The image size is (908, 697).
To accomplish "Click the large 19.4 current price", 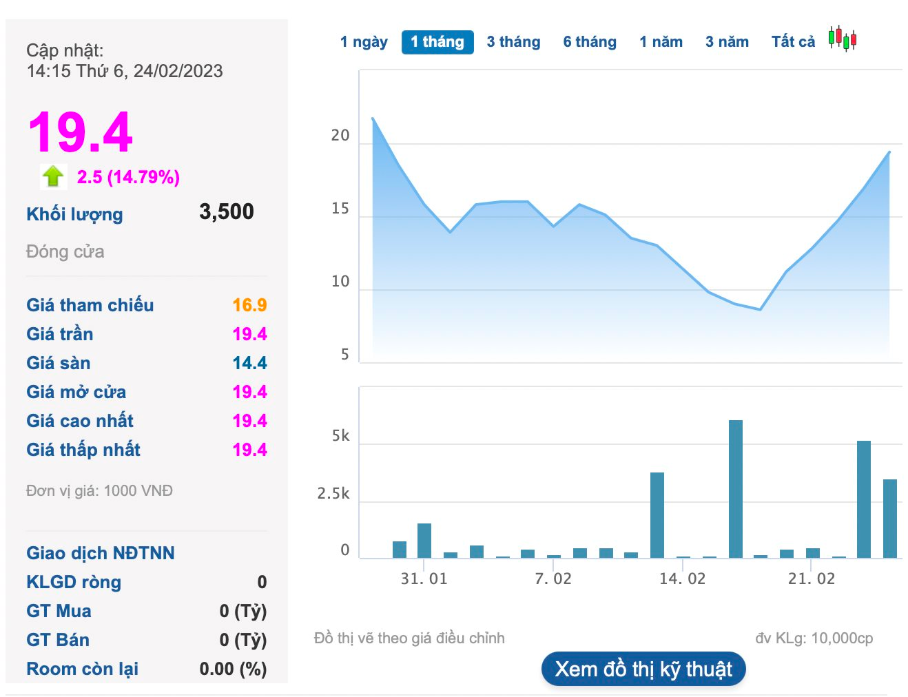I will (x=80, y=132).
